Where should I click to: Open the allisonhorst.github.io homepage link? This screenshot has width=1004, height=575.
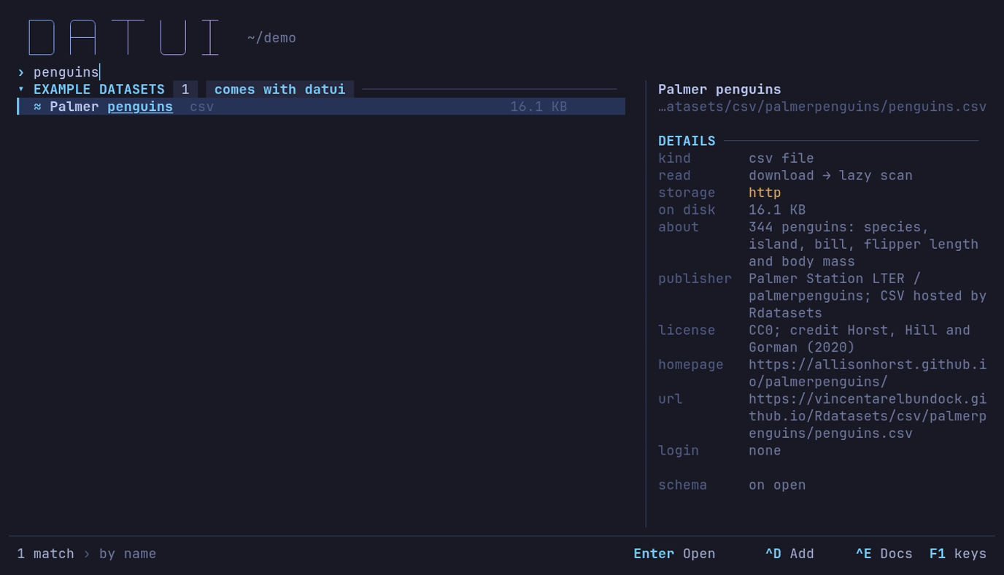point(868,373)
